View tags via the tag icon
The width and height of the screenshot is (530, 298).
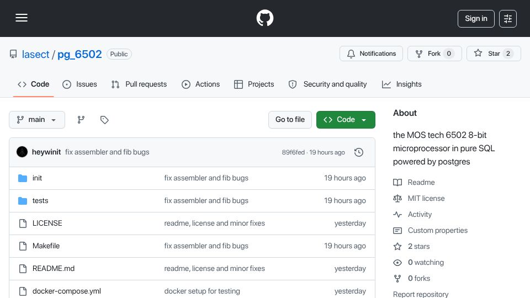tap(104, 120)
